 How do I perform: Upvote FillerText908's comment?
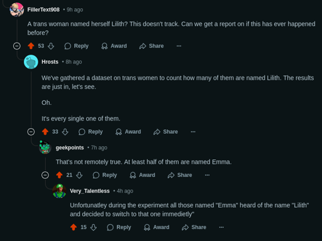click(x=31, y=46)
